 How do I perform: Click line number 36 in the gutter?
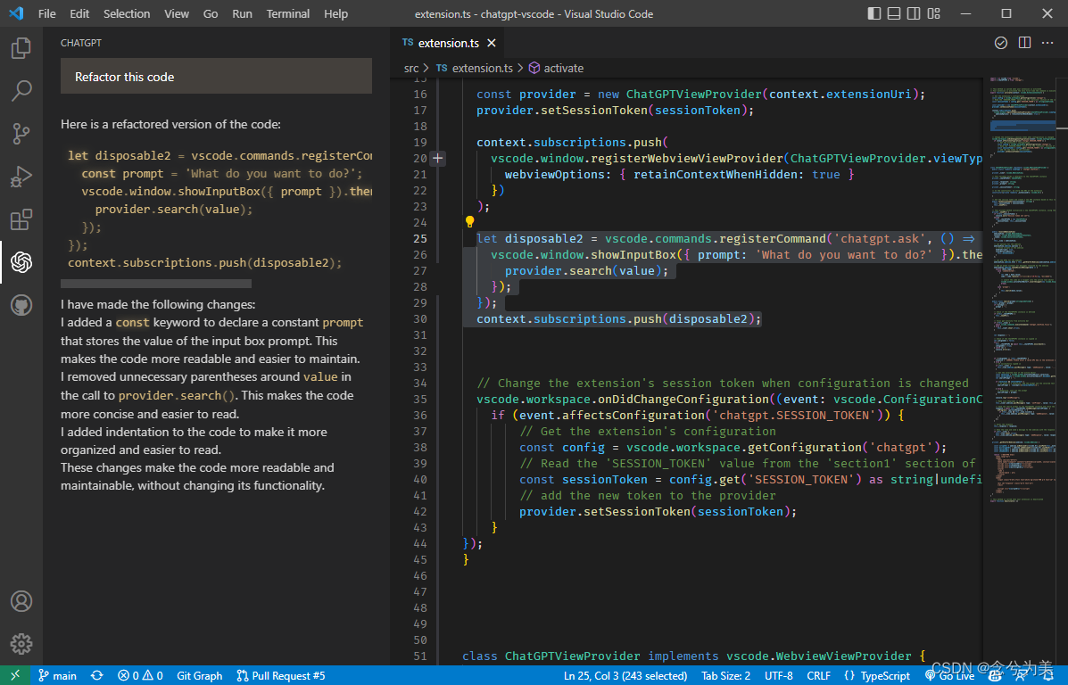420,416
